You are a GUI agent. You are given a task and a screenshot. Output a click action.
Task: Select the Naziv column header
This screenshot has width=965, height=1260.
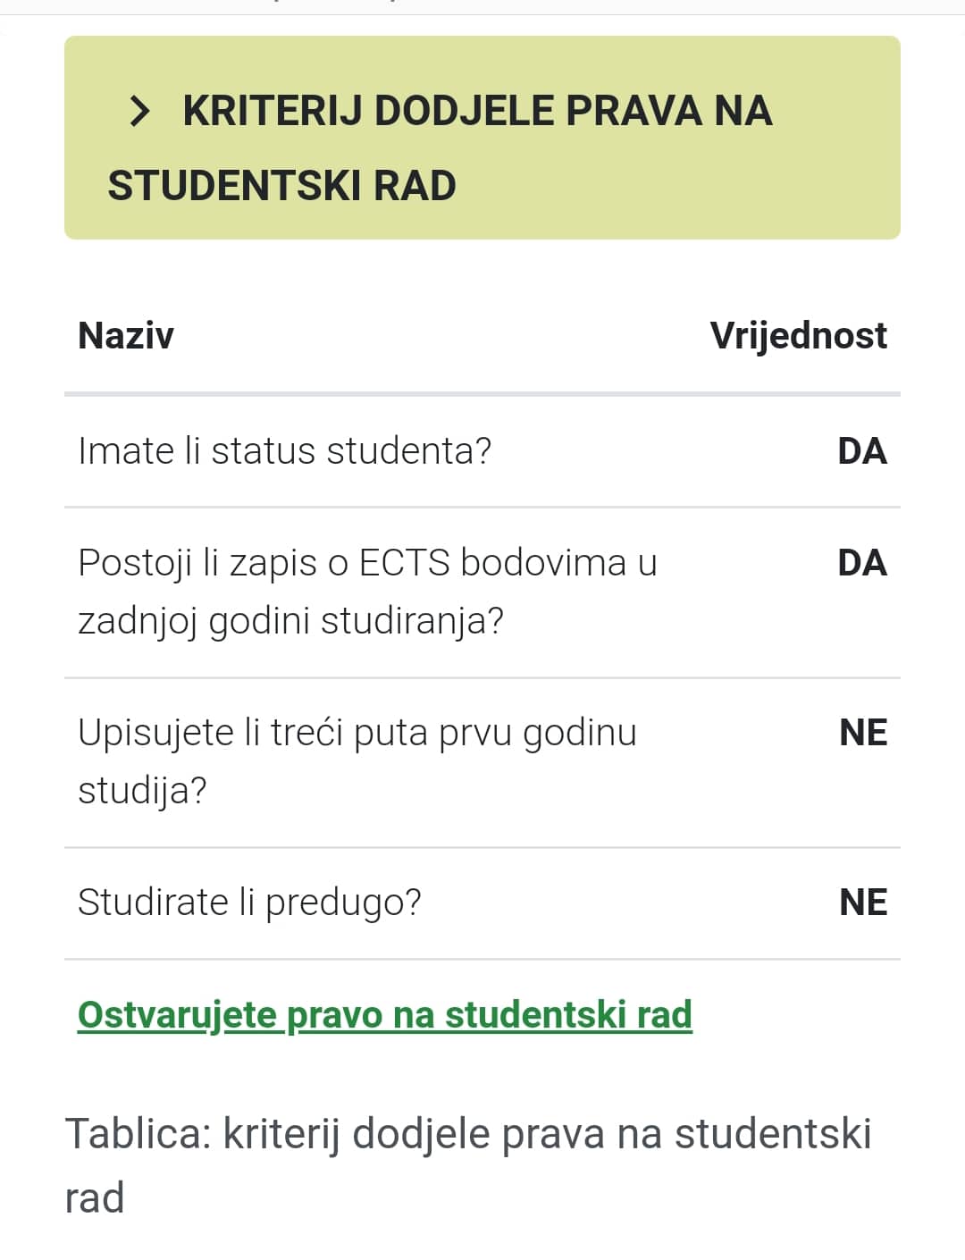tap(126, 336)
